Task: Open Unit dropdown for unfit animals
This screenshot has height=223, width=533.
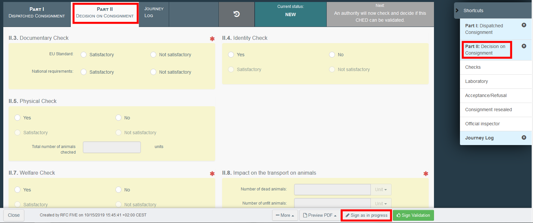Action: 381,203
